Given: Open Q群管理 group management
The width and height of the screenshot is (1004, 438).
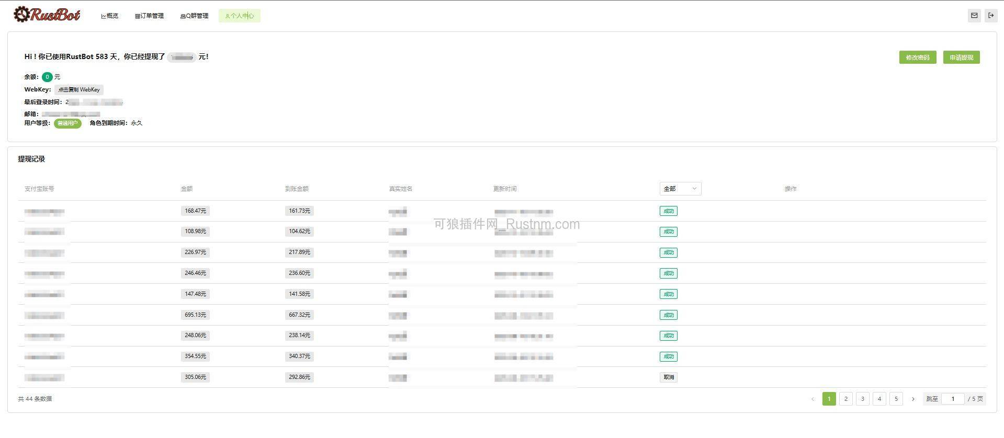Looking at the screenshot, I should tap(195, 16).
